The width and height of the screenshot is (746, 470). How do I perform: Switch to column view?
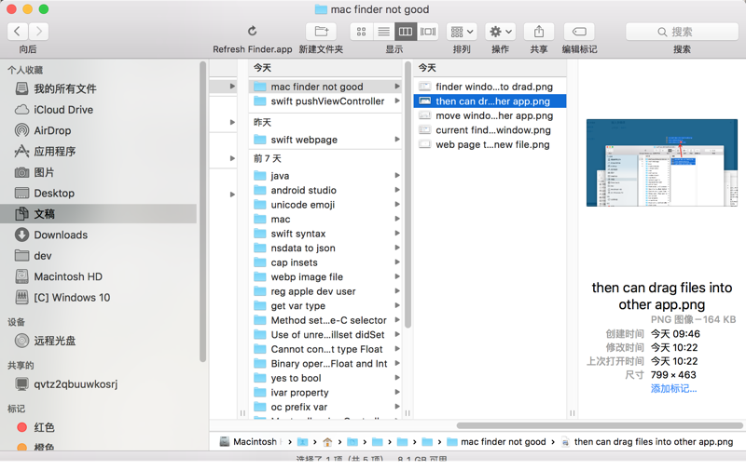point(406,32)
